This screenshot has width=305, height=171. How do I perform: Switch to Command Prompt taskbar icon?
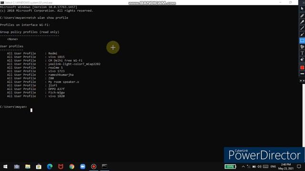click(x=105, y=167)
